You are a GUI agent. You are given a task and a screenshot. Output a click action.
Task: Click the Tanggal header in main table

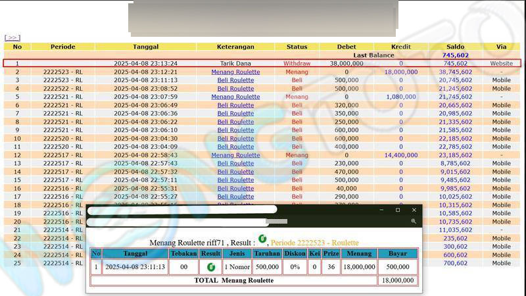[145, 47]
